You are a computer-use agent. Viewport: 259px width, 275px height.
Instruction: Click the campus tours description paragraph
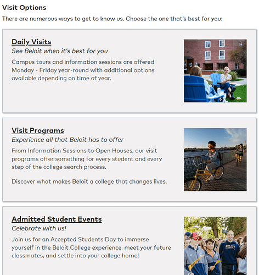[83, 70]
